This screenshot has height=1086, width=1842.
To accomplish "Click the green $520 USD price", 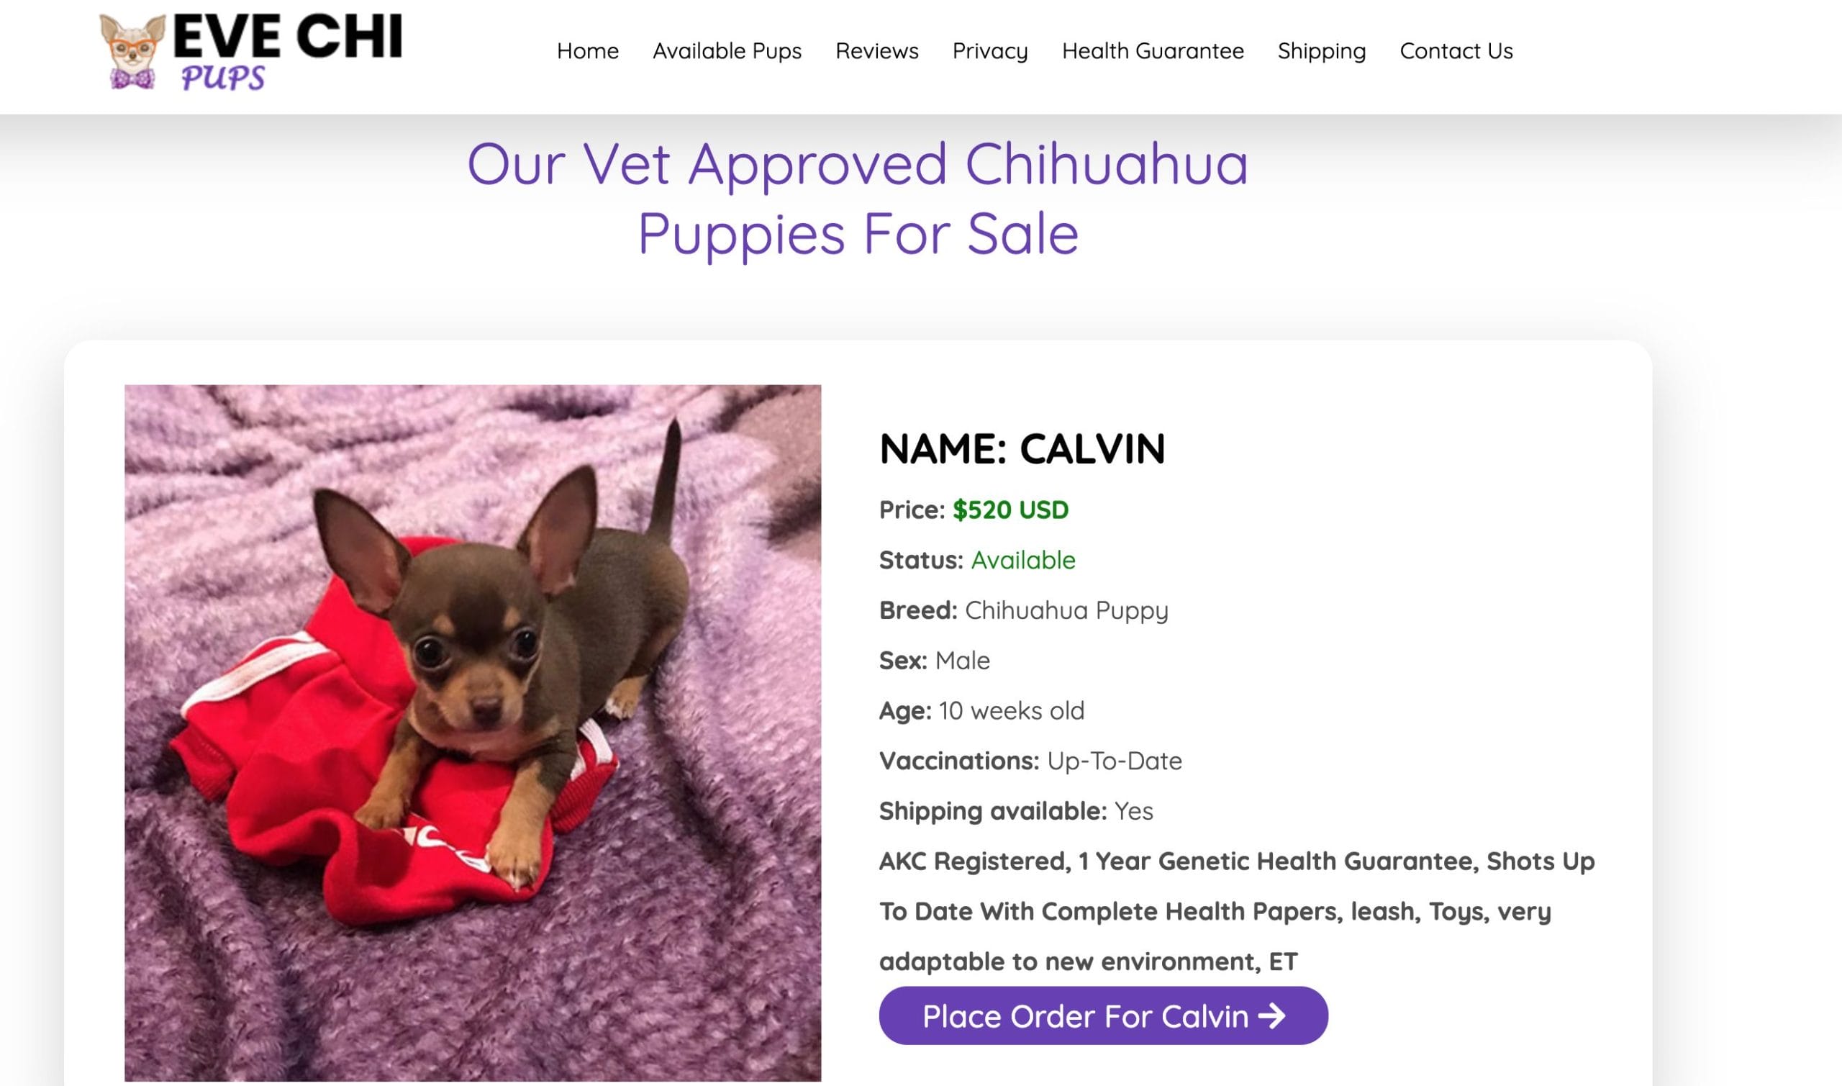I will [1010, 510].
